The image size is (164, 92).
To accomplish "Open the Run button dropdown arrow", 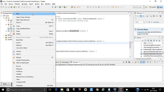I will (x=62, y=7).
